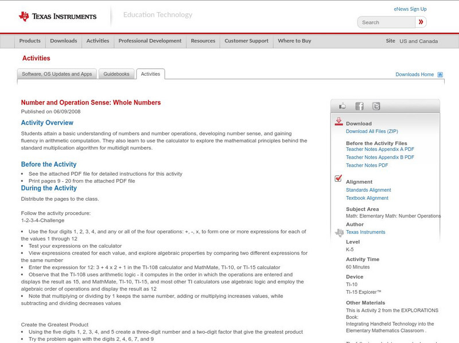
Task: Click the TI-15 Explorer device entry
Action: tap(364, 292)
